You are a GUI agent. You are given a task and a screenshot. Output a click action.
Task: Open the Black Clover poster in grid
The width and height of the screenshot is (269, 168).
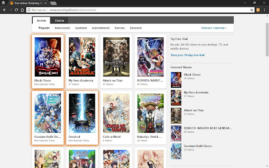click(x=47, y=57)
